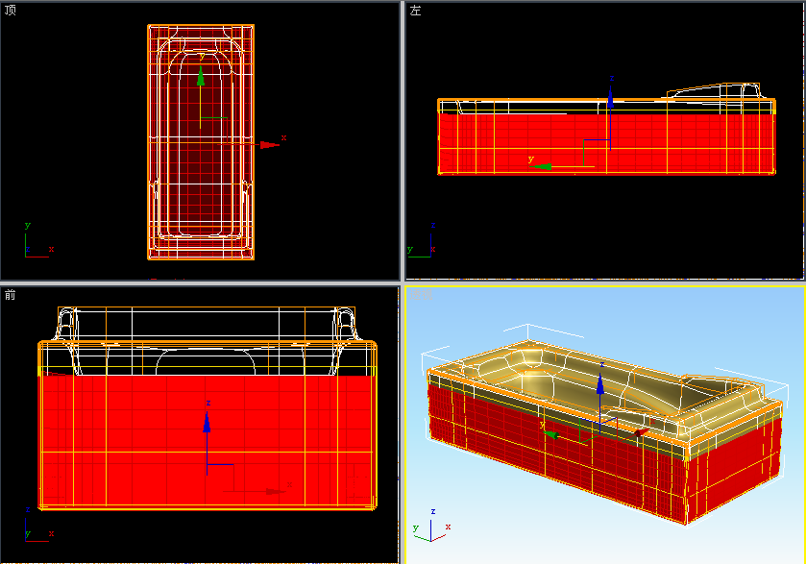Click the world axis tripod in Perspective viewport
This screenshot has width=806, height=564.
(432, 527)
